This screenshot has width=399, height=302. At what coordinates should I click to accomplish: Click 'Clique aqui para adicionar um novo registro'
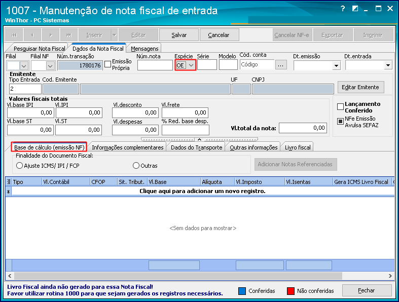click(x=203, y=192)
